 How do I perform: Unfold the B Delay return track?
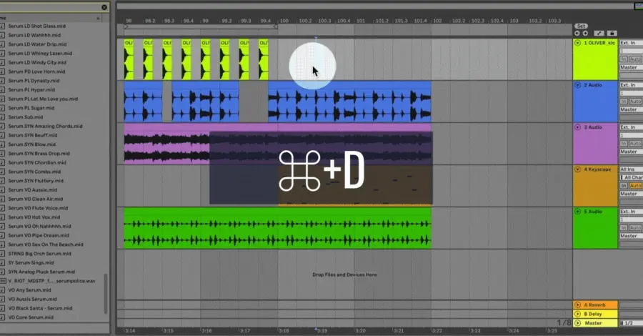pos(577,314)
